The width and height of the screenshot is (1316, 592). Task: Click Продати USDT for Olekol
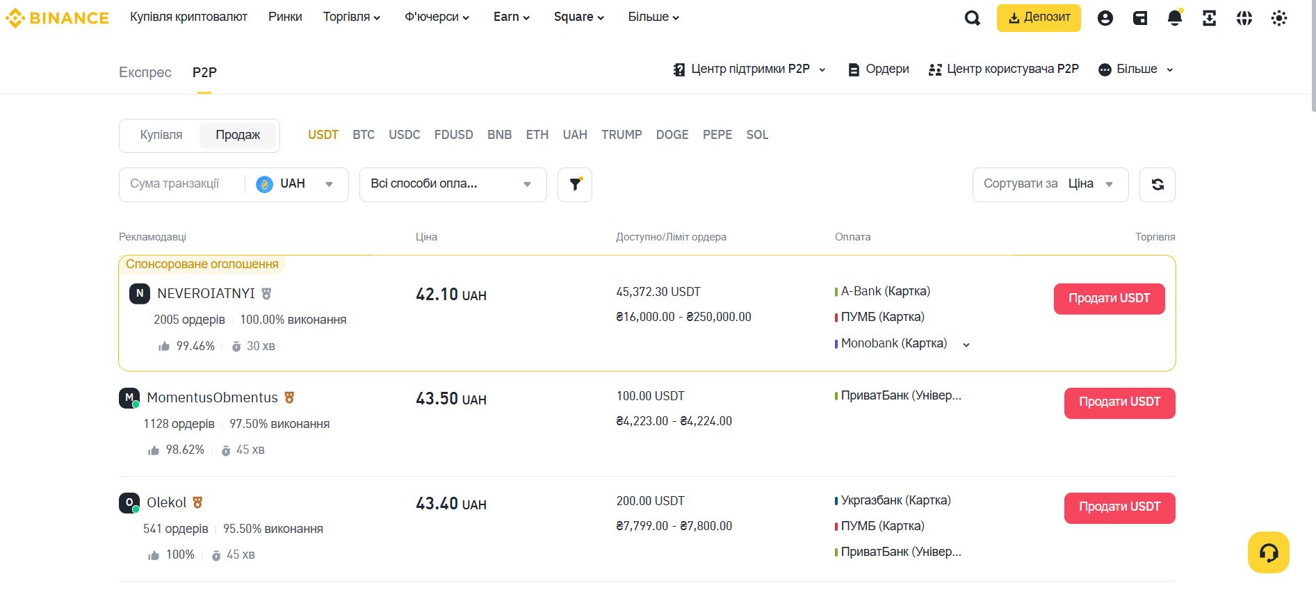coord(1119,508)
